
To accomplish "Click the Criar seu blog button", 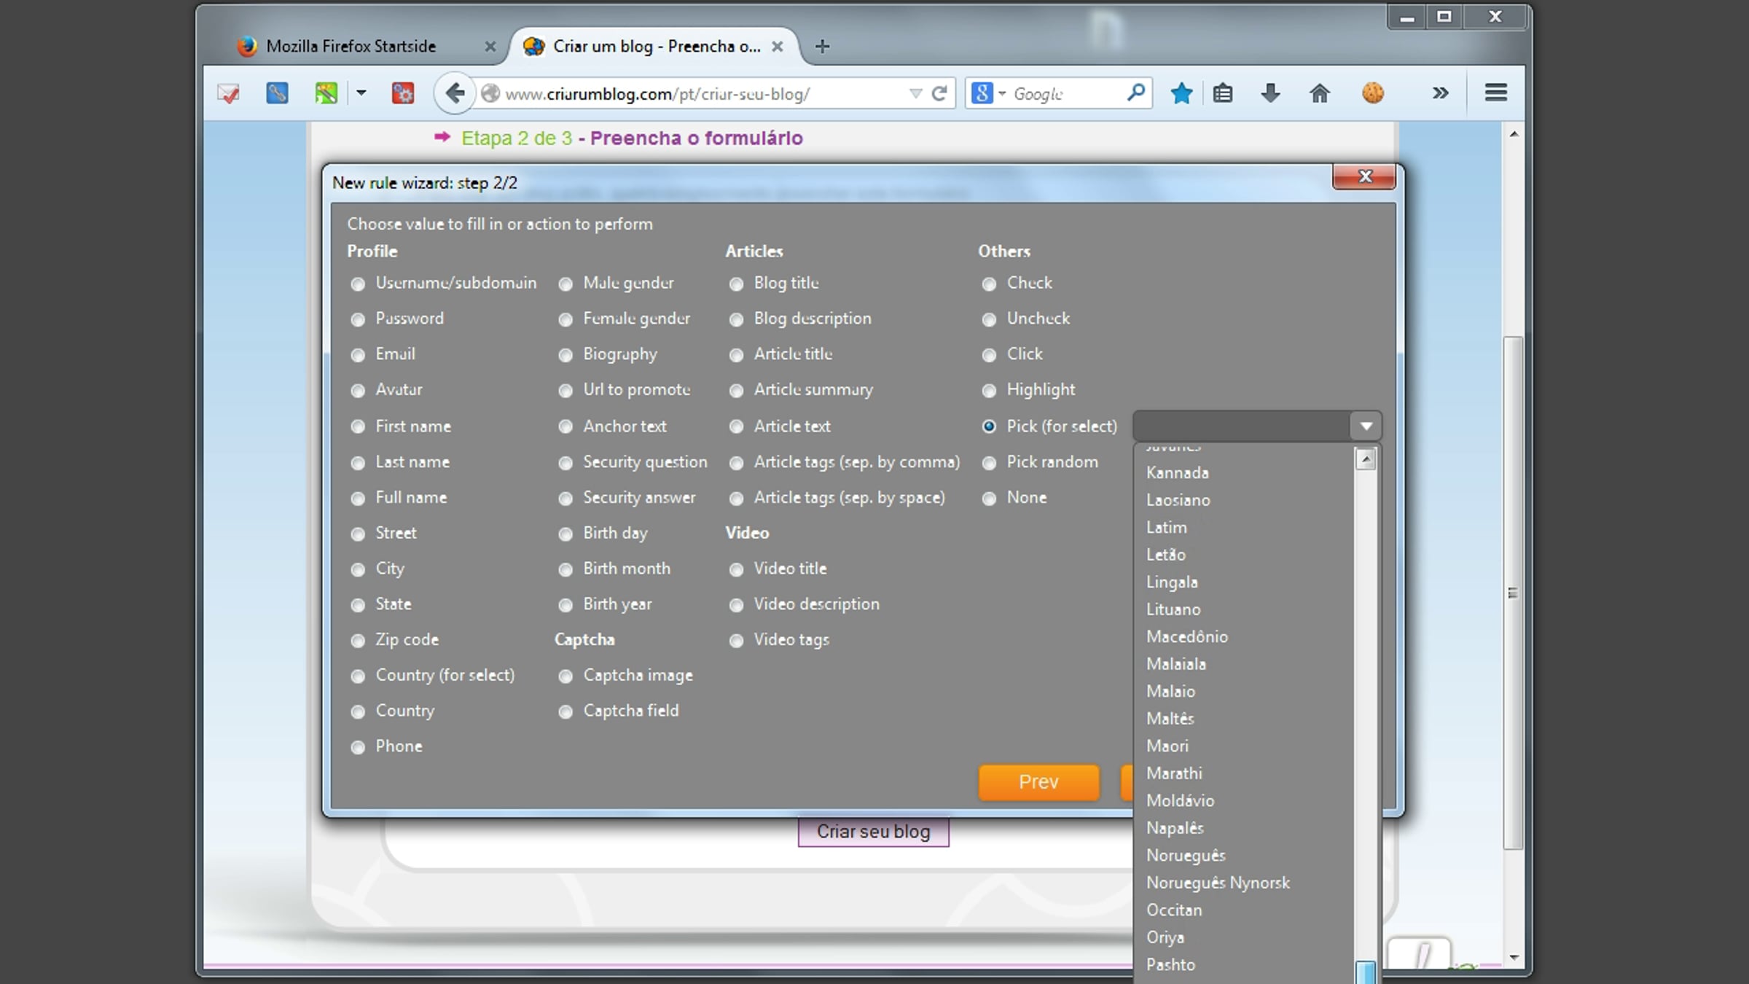I will pos(873,832).
